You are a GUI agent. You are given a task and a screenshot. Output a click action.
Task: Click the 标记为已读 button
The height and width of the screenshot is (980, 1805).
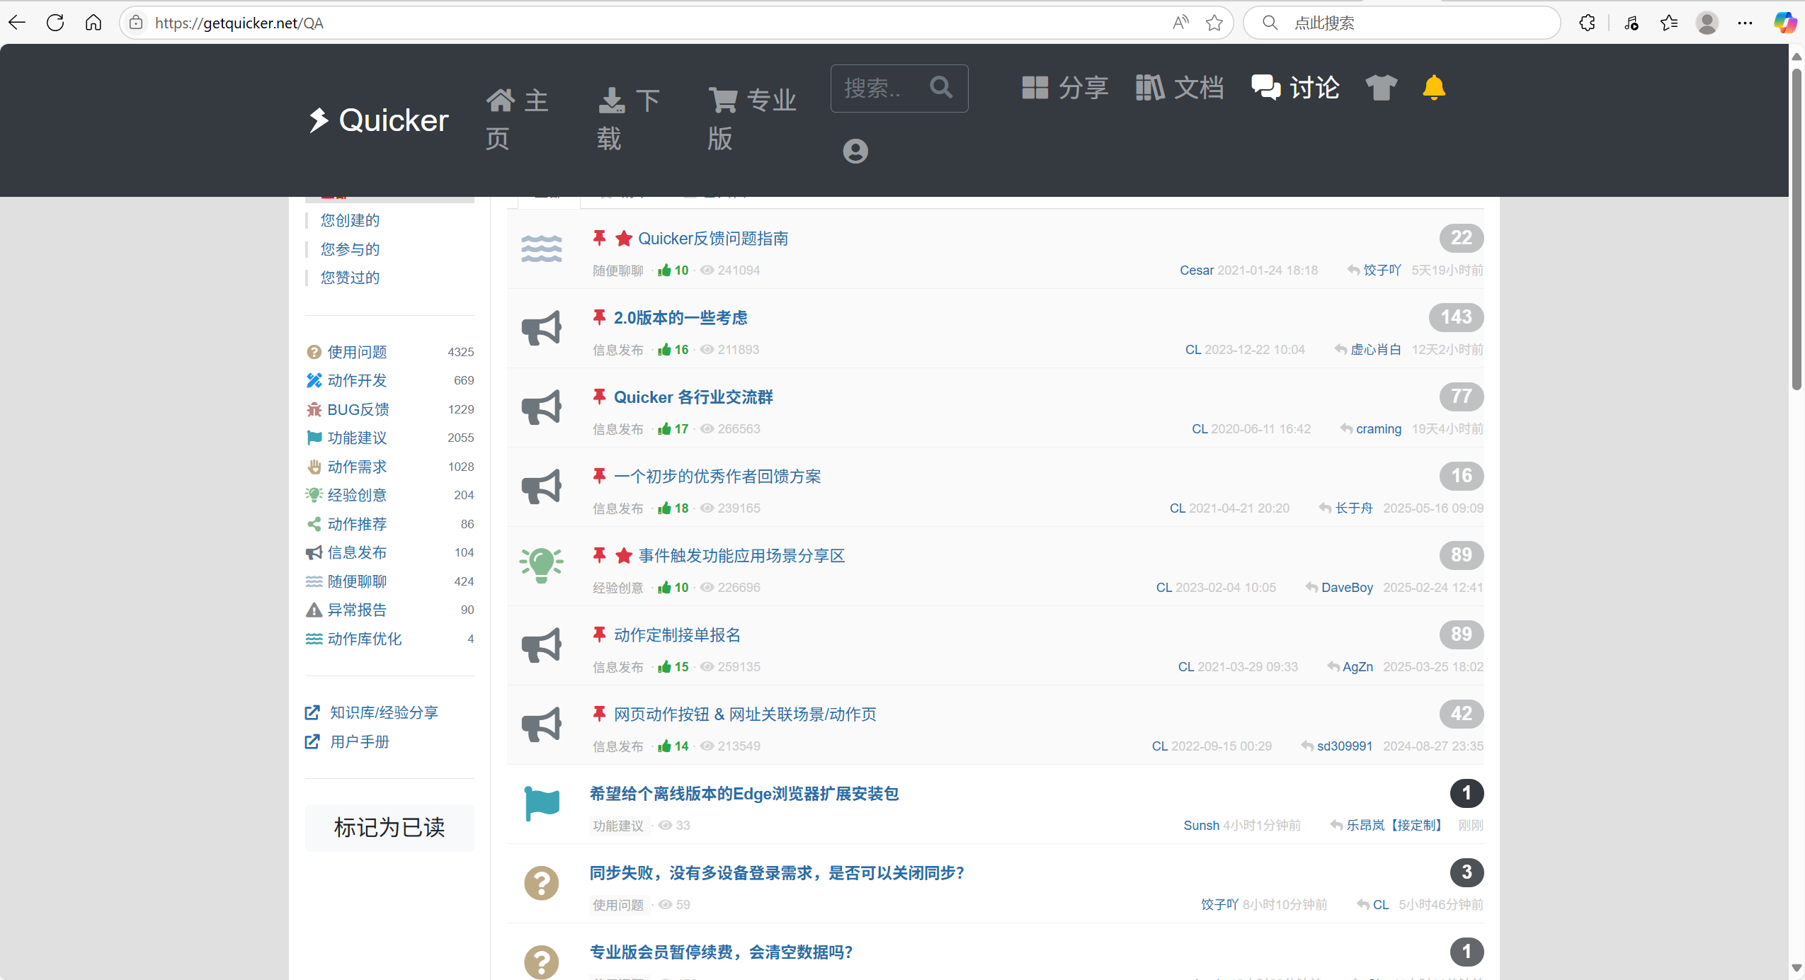pos(389,827)
